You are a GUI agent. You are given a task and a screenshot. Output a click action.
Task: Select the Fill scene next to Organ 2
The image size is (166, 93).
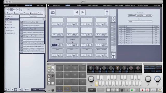[x=87, y=41]
